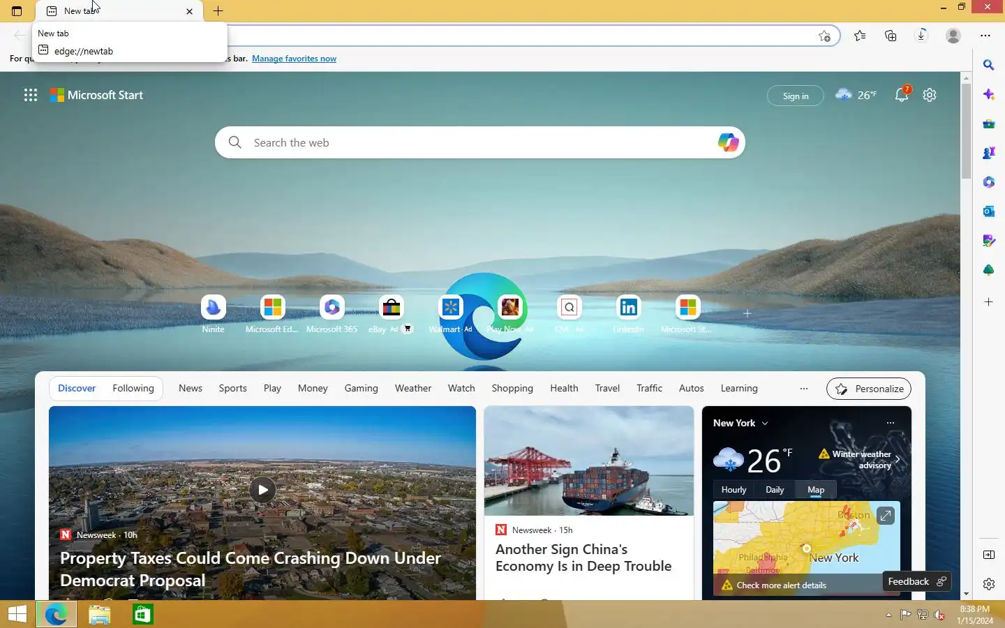Viewport: 1005px width, 628px height.
Task: Show hidden system tray icons arrow
Action: pyautogui.click(x=888, y=615)
